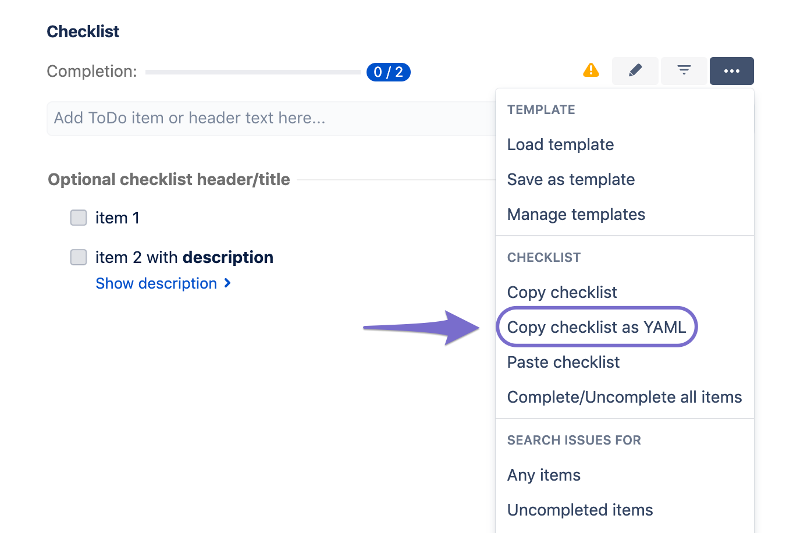The height and width of the screenshot is (533, 811).
Task: Tick the 'item 2 with description' checkbox
Action: click(79, 257)
